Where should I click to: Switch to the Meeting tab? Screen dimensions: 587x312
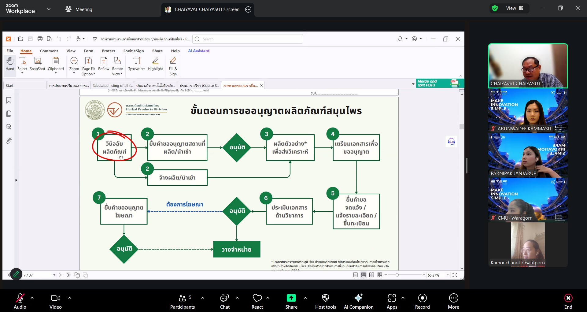(79, 9)
